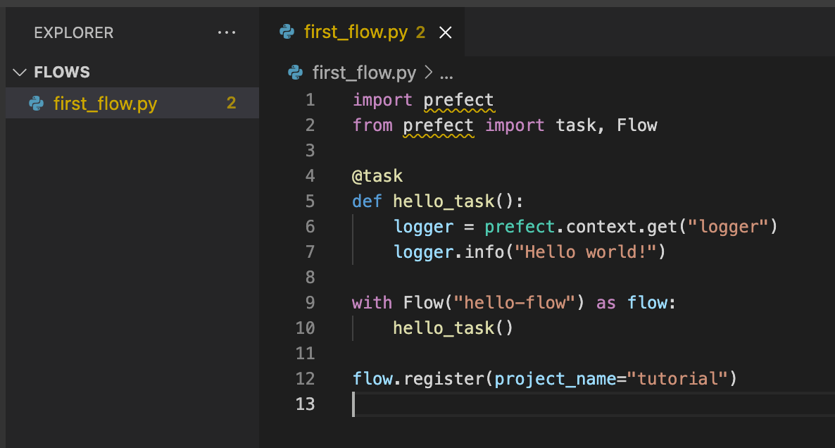Open Explorer more actions ellipsis menu

point(226,32)
